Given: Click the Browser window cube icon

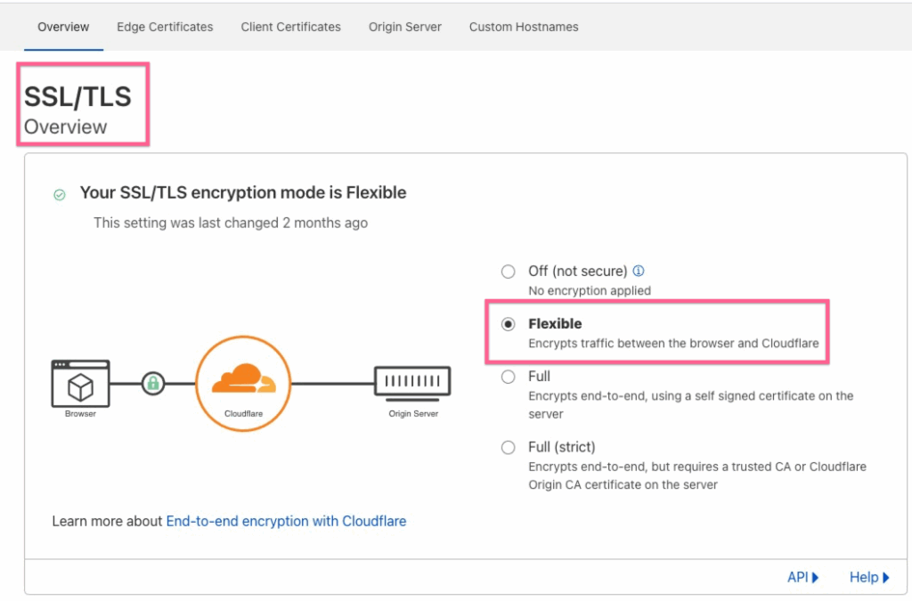Looking at the screenshot, I should [80, 384].
